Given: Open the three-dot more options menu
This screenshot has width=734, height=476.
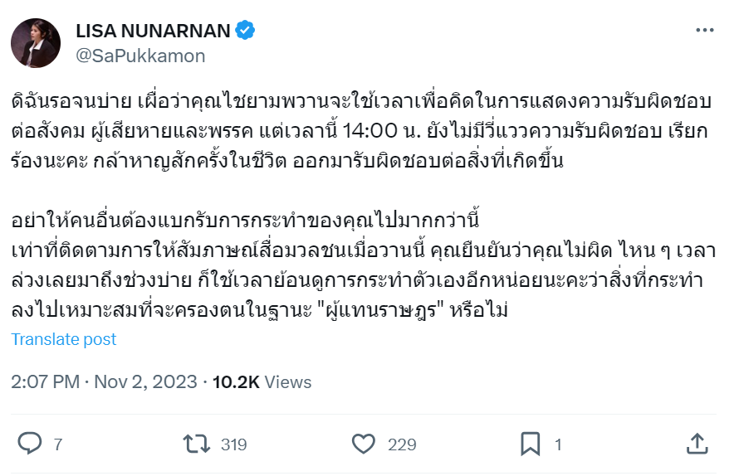Looking at the screenshot, I should [704, 32].
